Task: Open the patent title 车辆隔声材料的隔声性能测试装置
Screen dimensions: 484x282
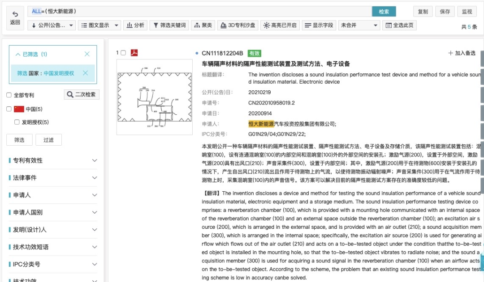Action: tap(276, 64)
